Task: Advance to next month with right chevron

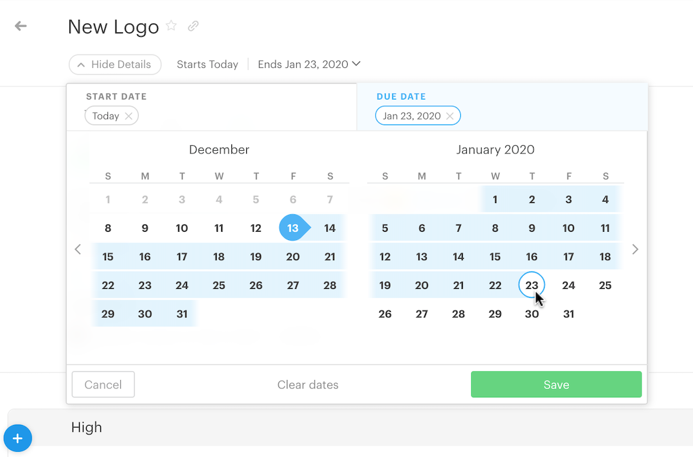Action: pyautogui.click(x=635, y=249)
